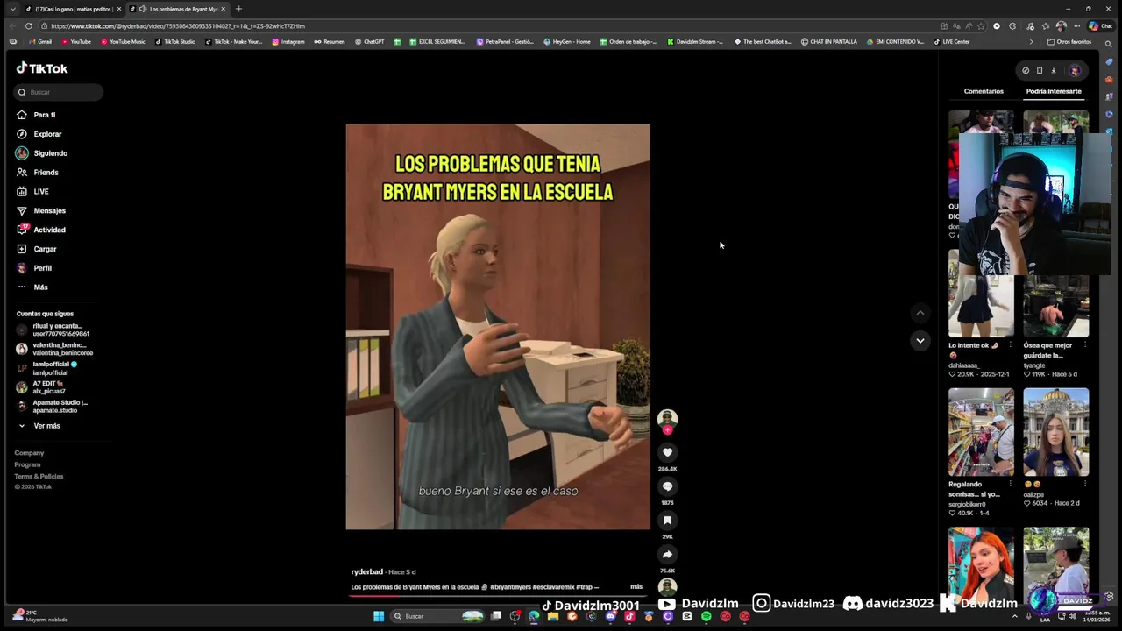Seek on the video progress bar
This screenshot has height=631, width=1122.
click(x=498, y=596)
